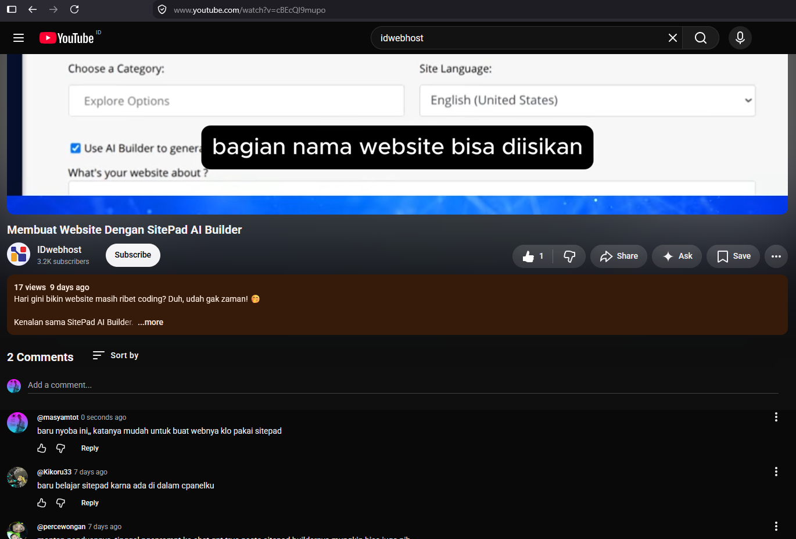The width and height of the screenshot is (796, 539).
Task: Start voice search with the microphone
Action: (740, 38)
